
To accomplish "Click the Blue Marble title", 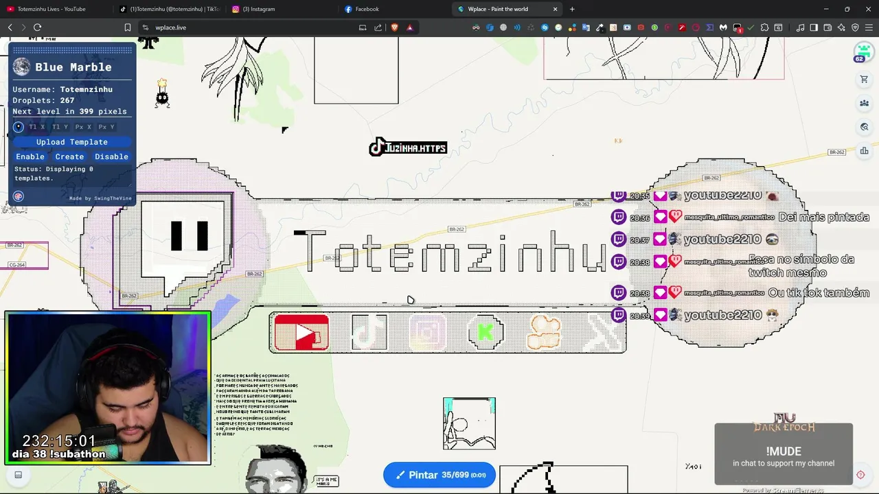I will click(x=73, y=67).
